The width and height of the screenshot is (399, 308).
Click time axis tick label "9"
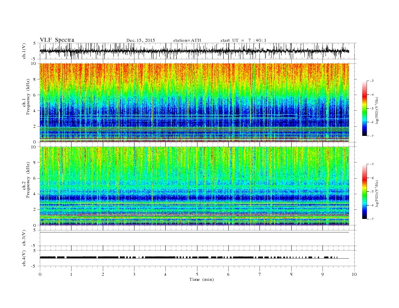tap(322, 274)
